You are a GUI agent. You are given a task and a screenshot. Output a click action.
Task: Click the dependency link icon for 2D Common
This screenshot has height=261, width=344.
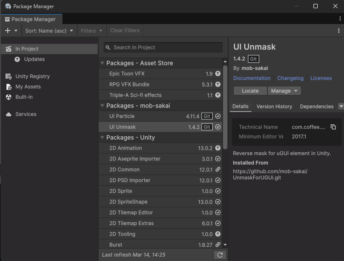pyautogui.click(x=217, y=169)
